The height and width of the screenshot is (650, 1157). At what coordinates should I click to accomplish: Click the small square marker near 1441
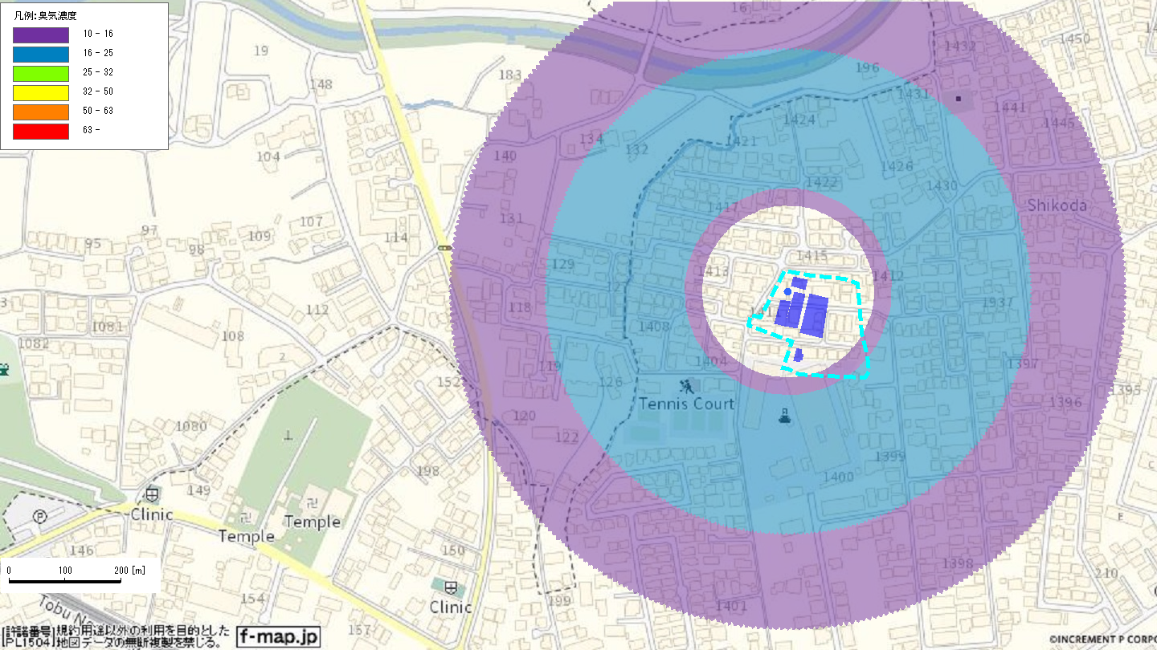(958, 99)
